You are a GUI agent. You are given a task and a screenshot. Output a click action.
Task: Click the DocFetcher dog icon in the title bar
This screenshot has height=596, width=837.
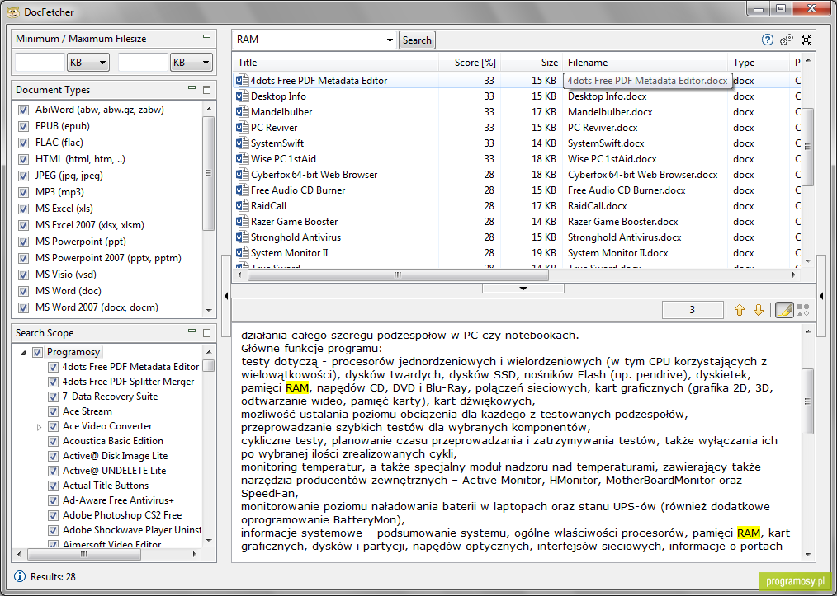coord(13,12)
